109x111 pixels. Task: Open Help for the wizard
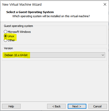pyautogui.click(x=11, y=106)
